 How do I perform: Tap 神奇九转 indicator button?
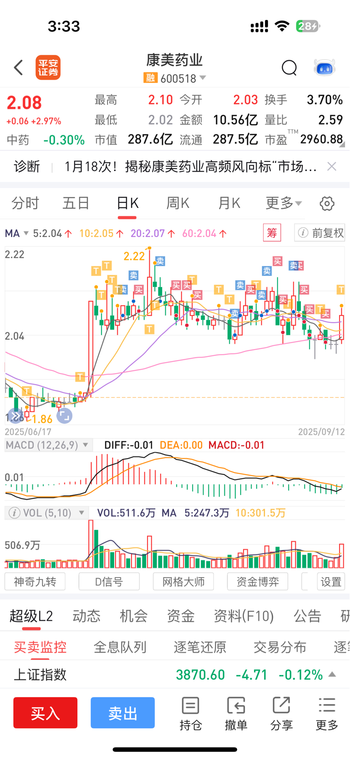(35, 582)
